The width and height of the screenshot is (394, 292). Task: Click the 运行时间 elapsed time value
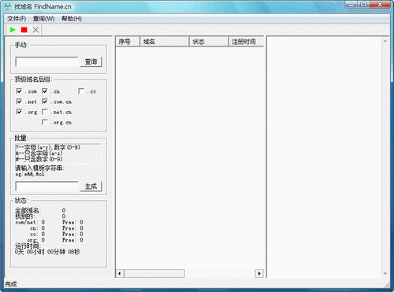pos(47,252)
